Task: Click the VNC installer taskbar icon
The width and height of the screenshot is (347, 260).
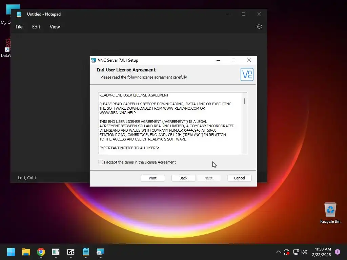Action: [x=100, y=252]
